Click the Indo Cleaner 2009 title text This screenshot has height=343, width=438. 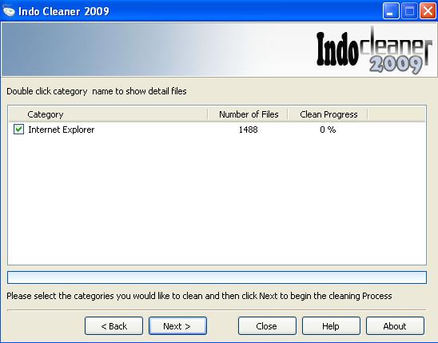pos(64,11)
